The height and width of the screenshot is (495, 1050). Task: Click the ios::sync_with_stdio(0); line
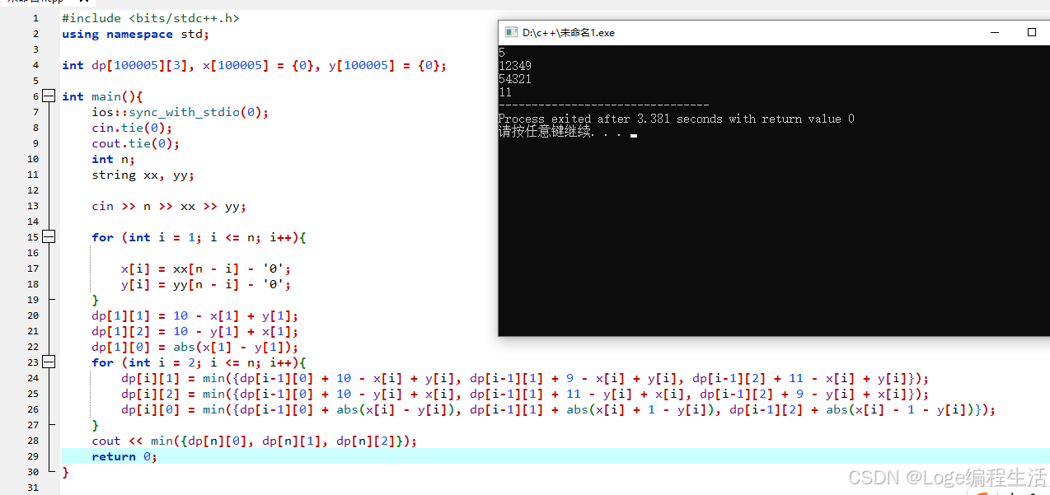pyautogui.click(x=180, y=112)
